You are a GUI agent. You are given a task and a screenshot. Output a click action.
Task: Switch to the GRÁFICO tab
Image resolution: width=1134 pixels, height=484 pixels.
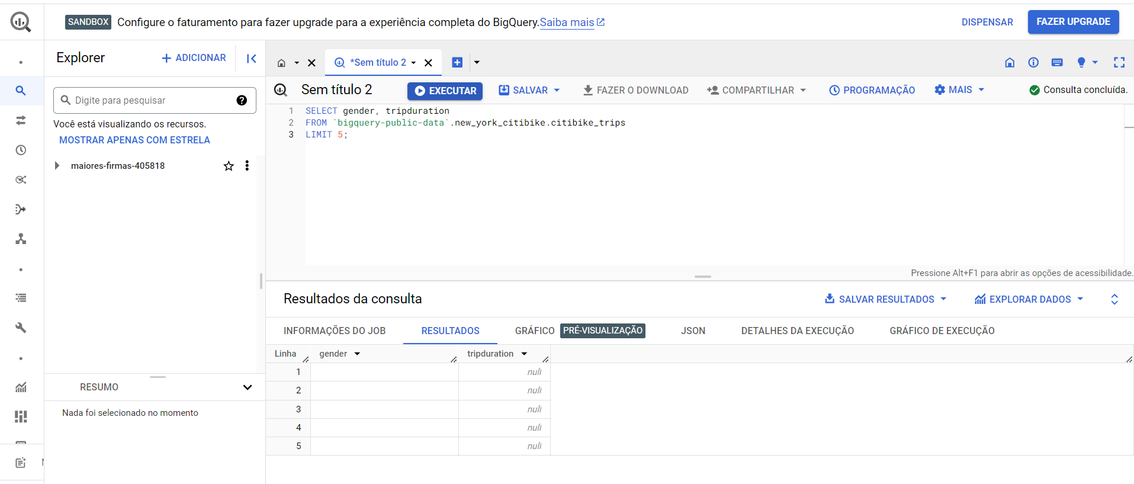pyautogui.click(x=535, y=331)
